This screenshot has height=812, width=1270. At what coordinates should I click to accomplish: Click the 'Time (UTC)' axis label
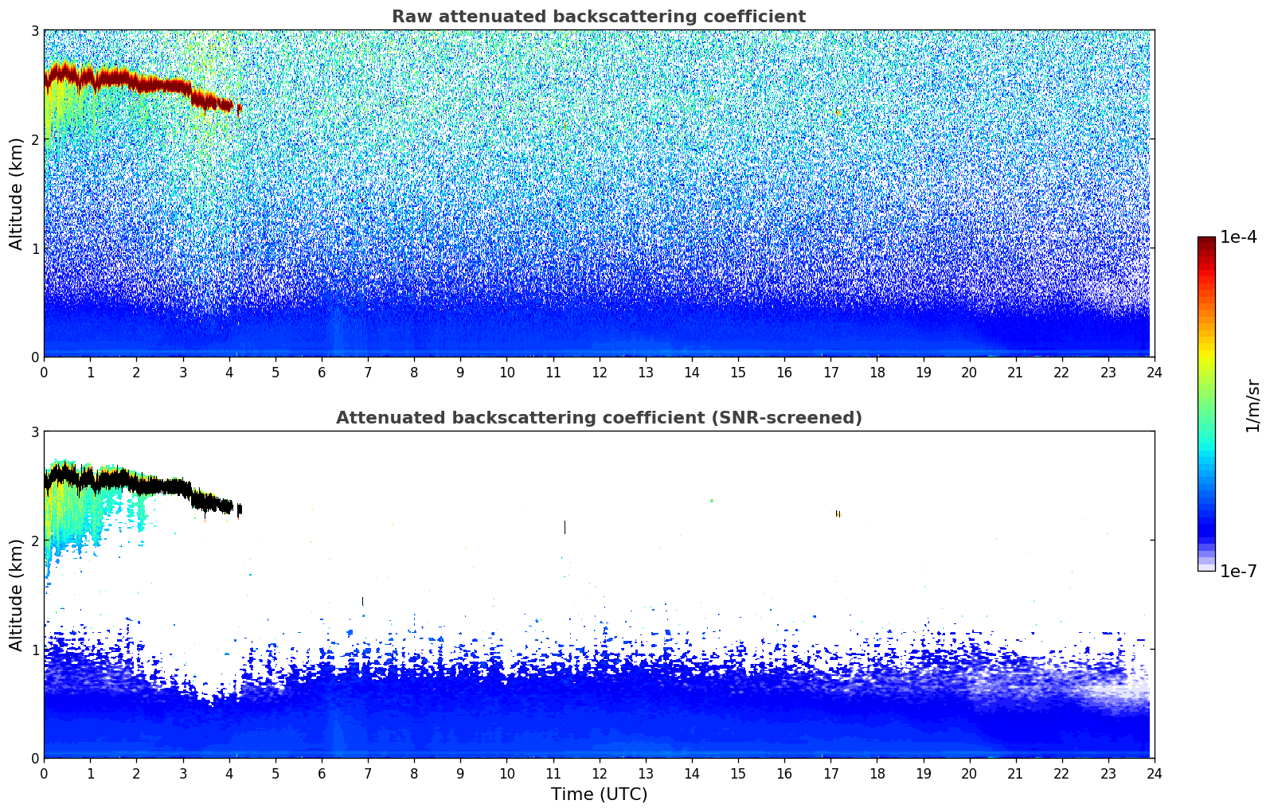coord(599,794)
